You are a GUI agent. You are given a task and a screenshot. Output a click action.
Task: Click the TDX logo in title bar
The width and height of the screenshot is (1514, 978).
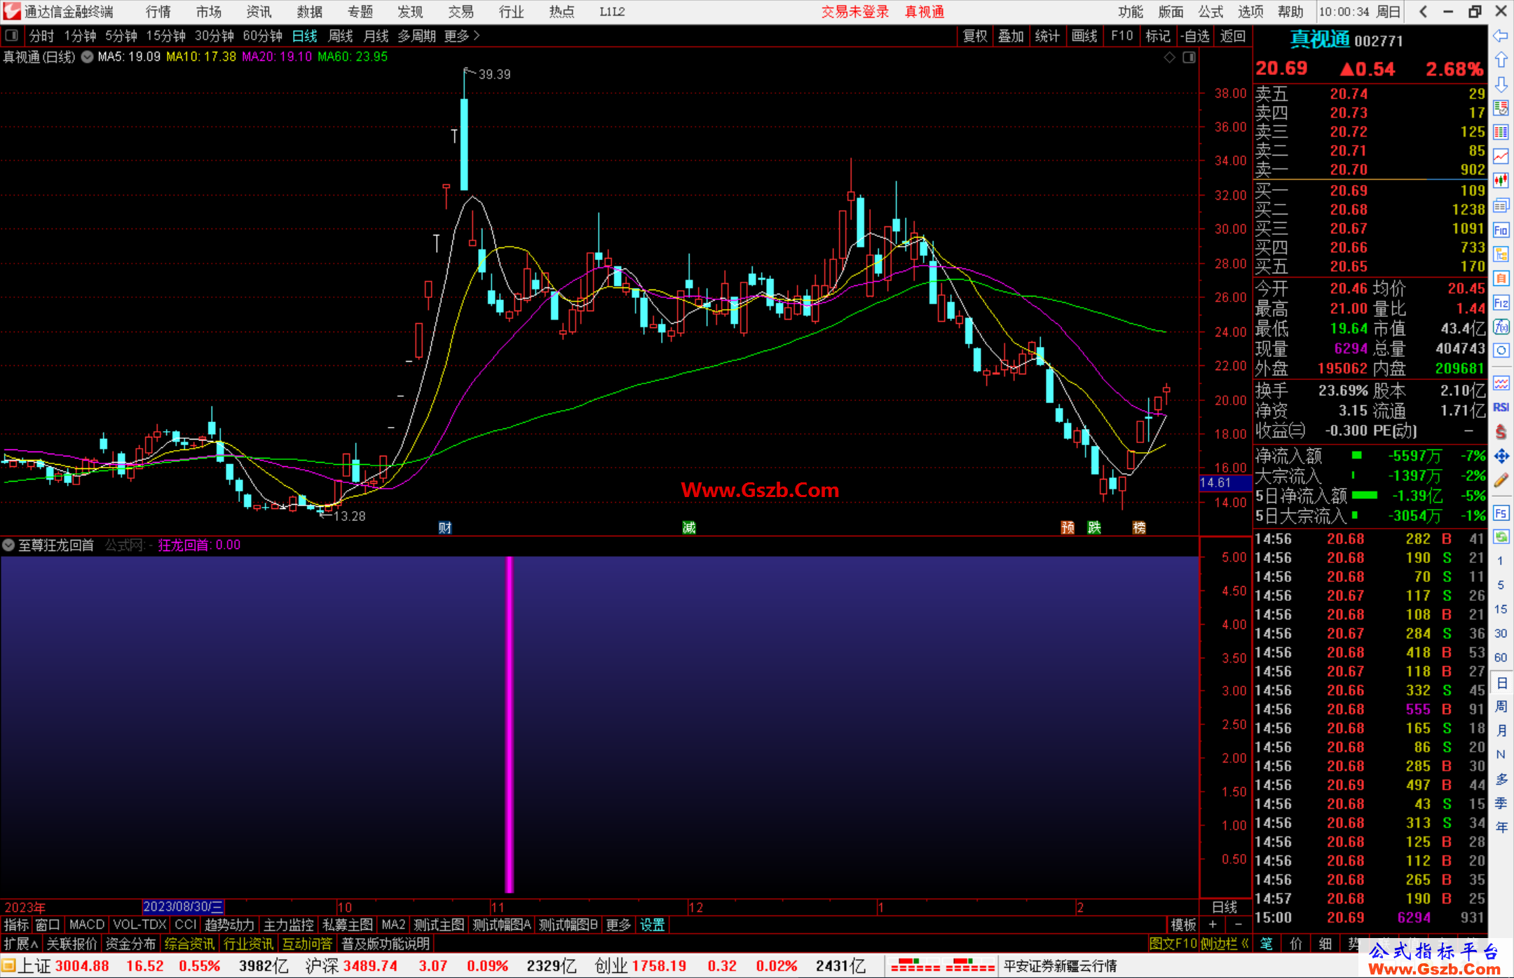point(12,11)
